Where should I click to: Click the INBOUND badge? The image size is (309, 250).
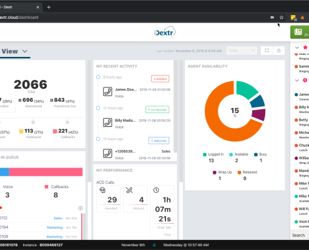pyautogui.click(x=159, y=141)
